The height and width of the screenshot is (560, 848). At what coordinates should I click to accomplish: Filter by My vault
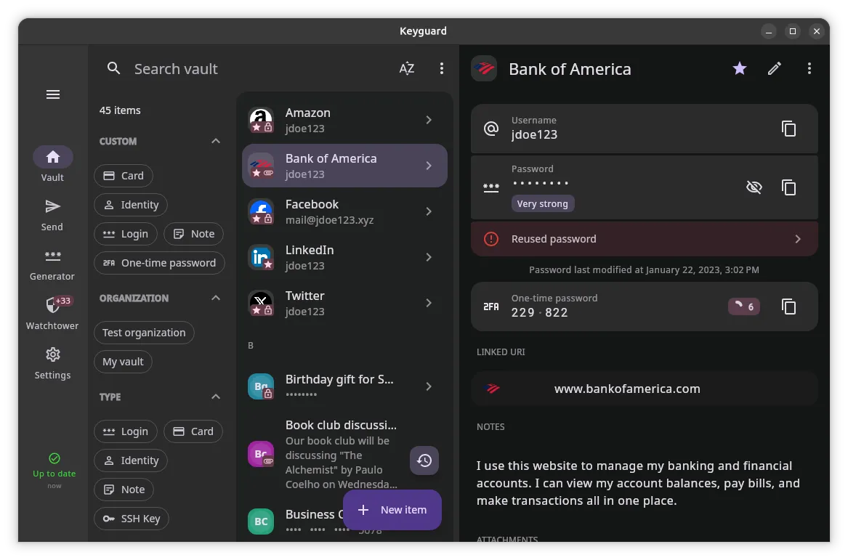coord(123,362)
